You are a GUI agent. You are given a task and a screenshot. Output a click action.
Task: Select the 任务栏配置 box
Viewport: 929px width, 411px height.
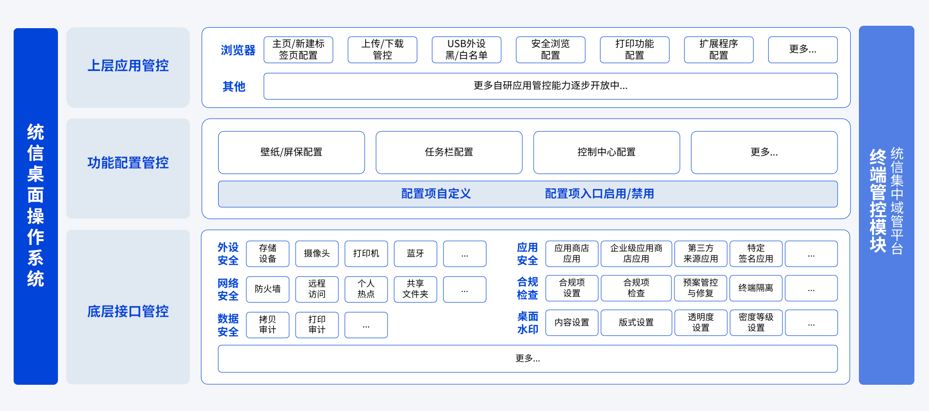(449, 152)
